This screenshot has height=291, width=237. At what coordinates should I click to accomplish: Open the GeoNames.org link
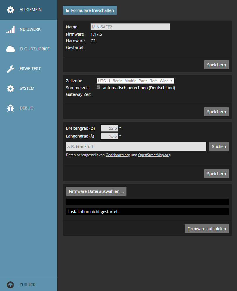[x=118, y=155]
